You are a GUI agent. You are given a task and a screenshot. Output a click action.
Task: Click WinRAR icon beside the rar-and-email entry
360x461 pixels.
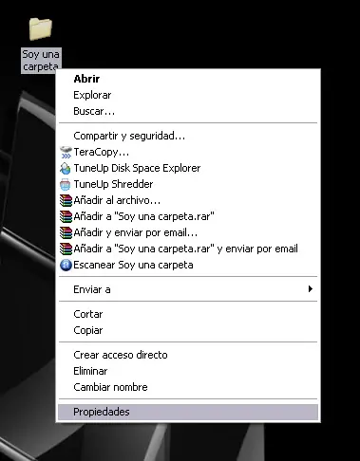tap(66, 249)
